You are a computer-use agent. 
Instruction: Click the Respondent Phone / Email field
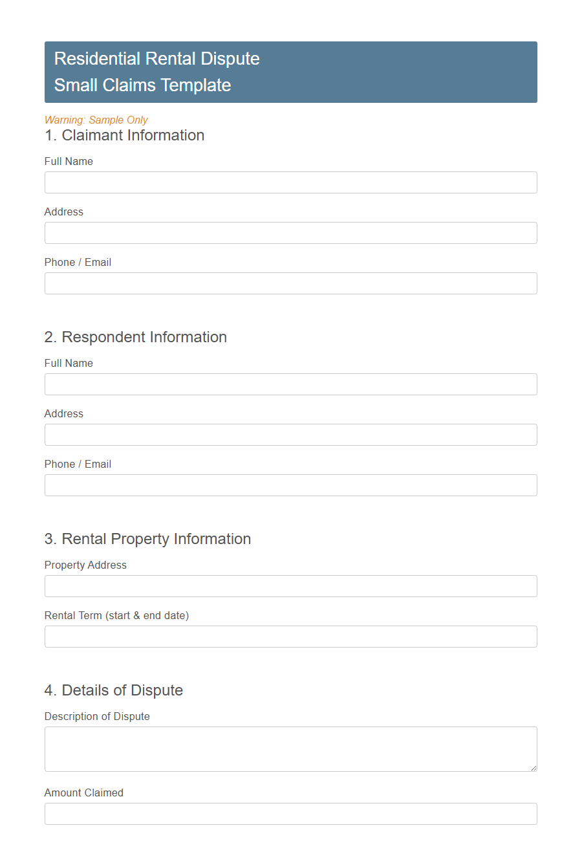[x=290, y=485]
